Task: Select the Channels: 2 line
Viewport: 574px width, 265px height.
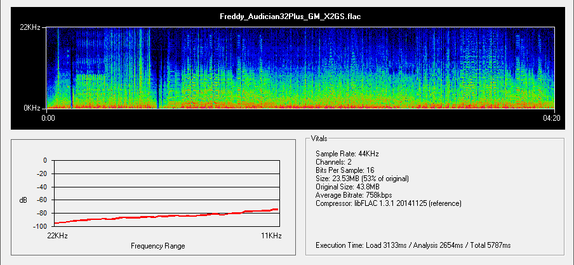Action: click(335, 162)
